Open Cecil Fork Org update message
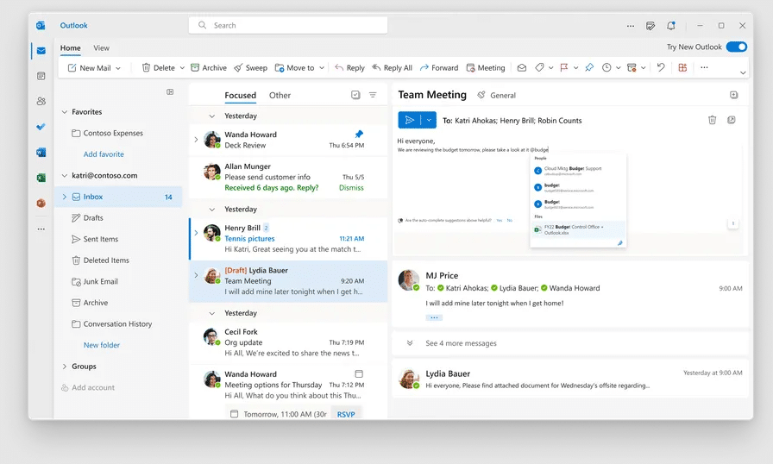Screen dimensions: 773x464 (x=288, y=342)
